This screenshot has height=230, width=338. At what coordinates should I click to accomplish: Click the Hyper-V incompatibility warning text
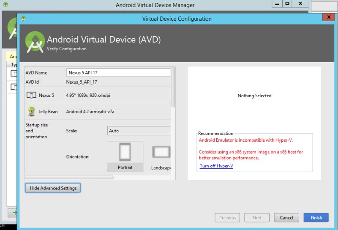246,140
